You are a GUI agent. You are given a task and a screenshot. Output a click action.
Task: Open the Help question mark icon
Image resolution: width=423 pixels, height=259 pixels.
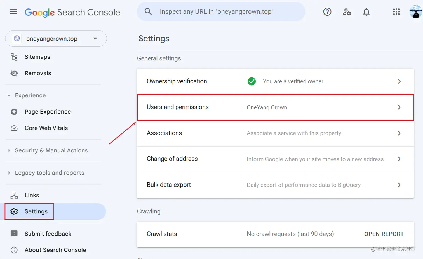[327, 12]
